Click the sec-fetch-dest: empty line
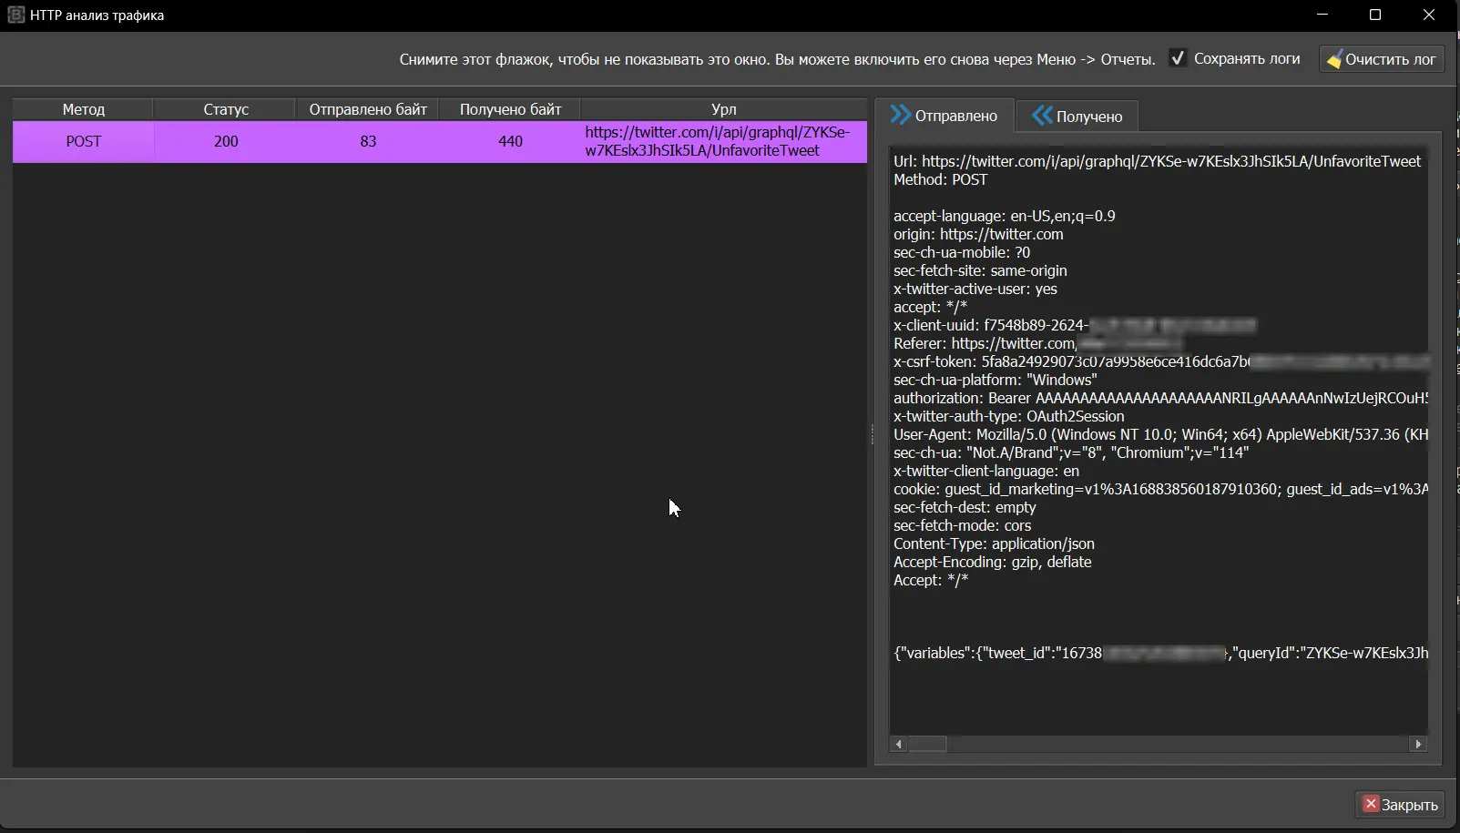The image size is (1460, 833). (965, 507)
